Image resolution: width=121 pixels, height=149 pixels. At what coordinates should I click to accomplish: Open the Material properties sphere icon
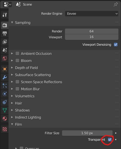point(5,119)
